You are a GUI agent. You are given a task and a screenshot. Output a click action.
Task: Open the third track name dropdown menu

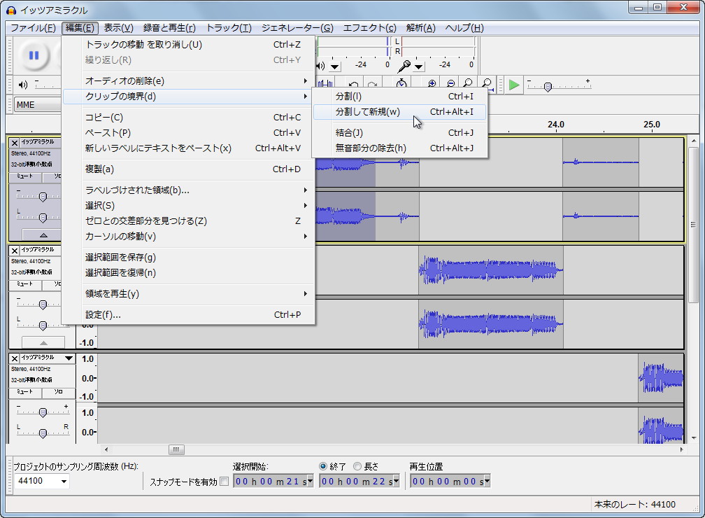pos(69,358)
